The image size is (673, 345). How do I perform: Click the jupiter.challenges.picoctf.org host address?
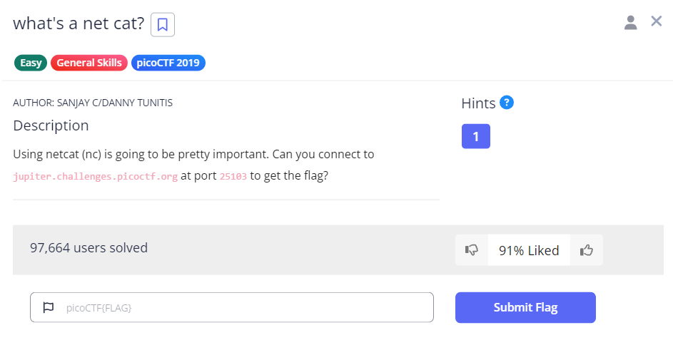(96, 177)
